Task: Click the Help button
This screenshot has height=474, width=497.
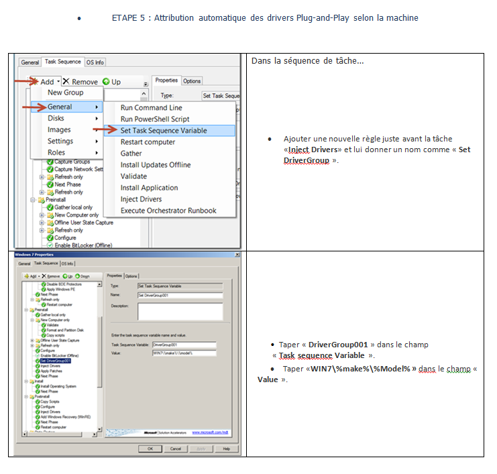Action: 226,449
